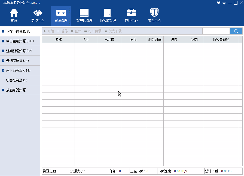Click the 资源大小 status bar entry
This screenshot has width=244, height=176.
pyautogui.click(x=78, y=171)
